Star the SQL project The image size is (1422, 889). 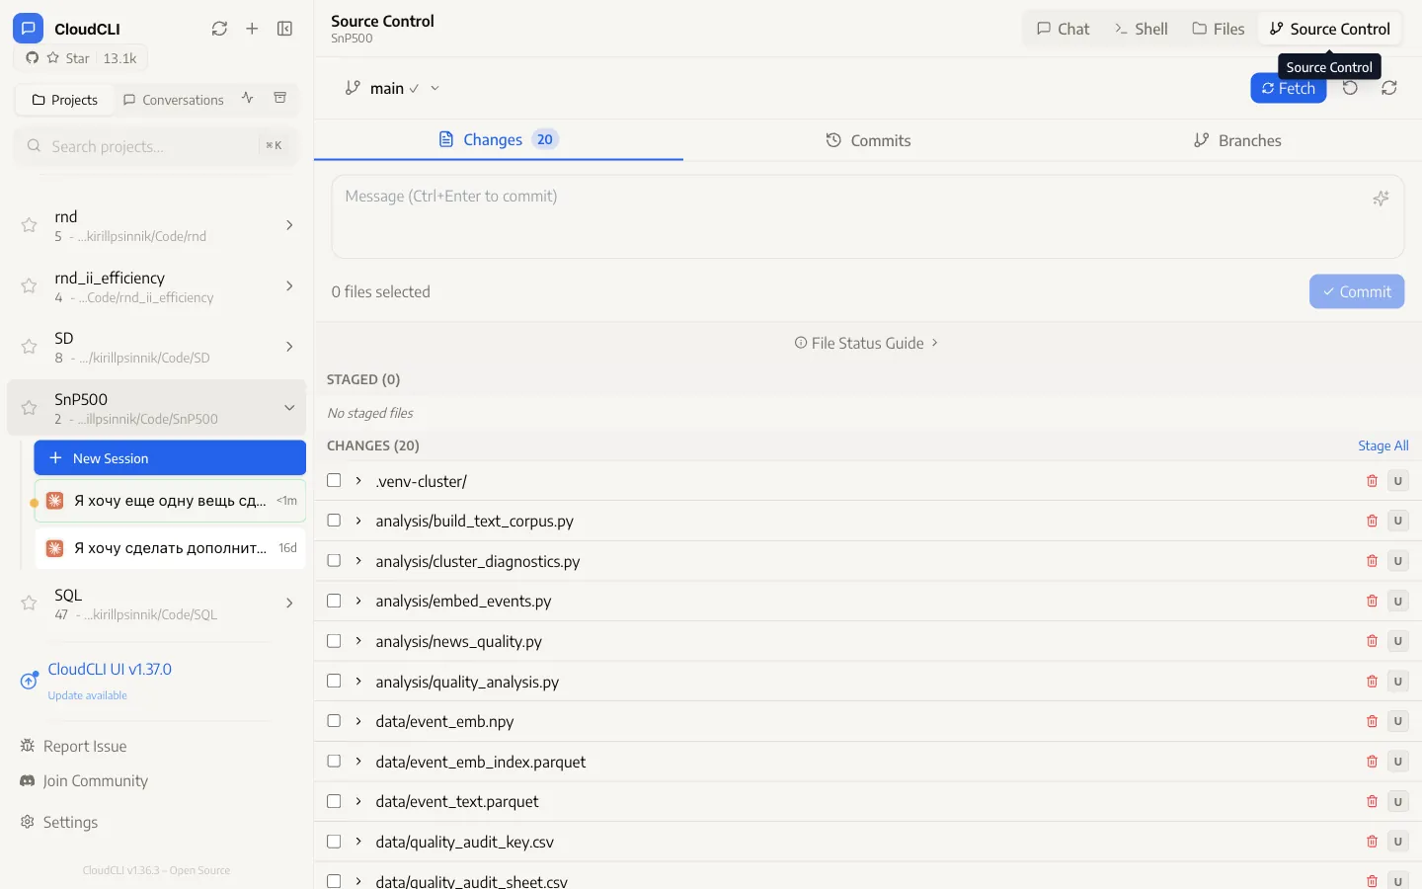click(x=30, y=604)
